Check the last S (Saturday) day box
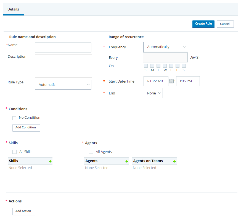 click(x=184, y=66)
